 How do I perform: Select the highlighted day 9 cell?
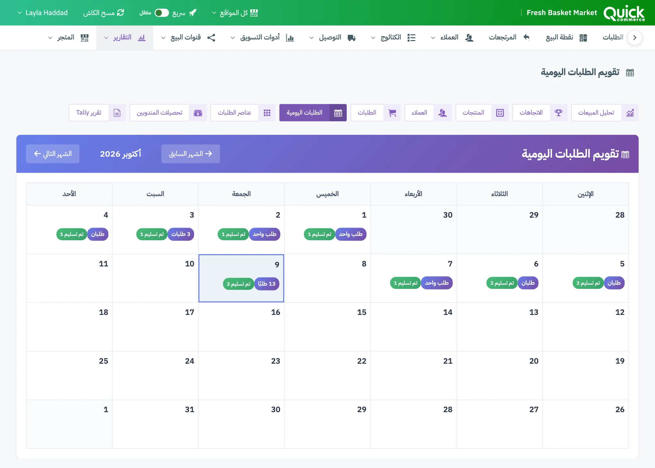tap(241, 278)
